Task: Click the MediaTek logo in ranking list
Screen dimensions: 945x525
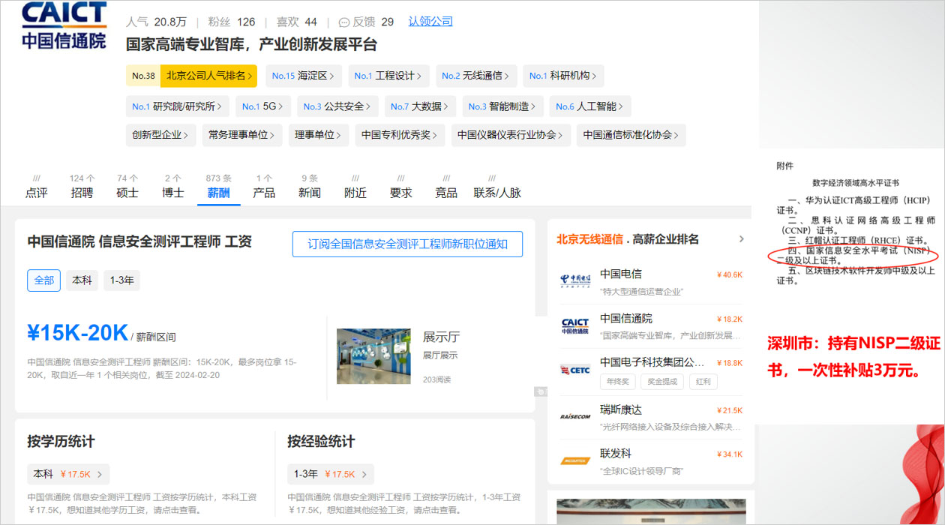Action: coord(575,461)
